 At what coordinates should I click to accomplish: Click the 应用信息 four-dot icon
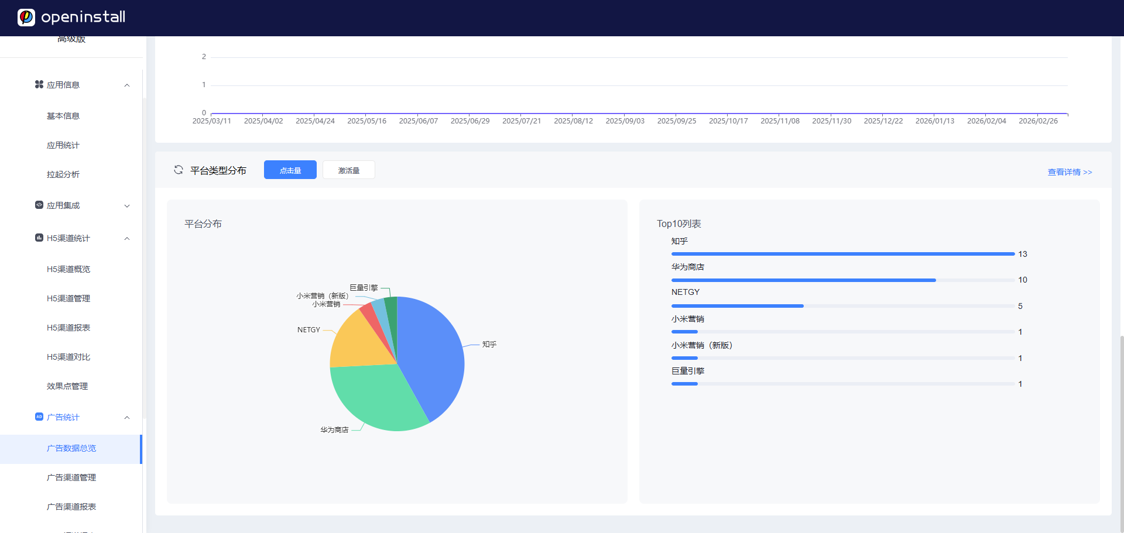(x=39, y=85)
